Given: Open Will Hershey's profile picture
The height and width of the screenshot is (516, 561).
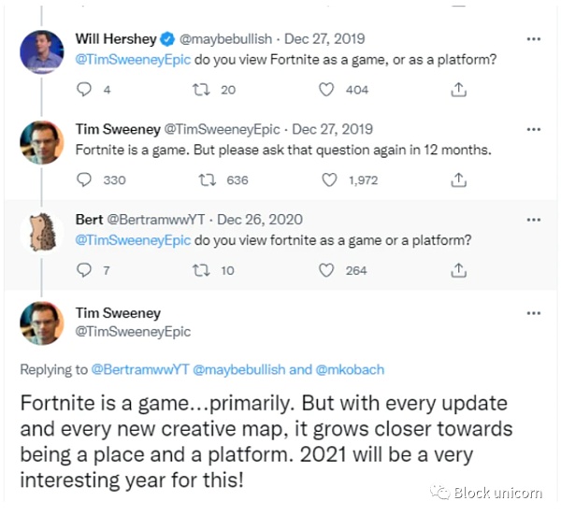Looking at the screenshot, I should 41,50.
